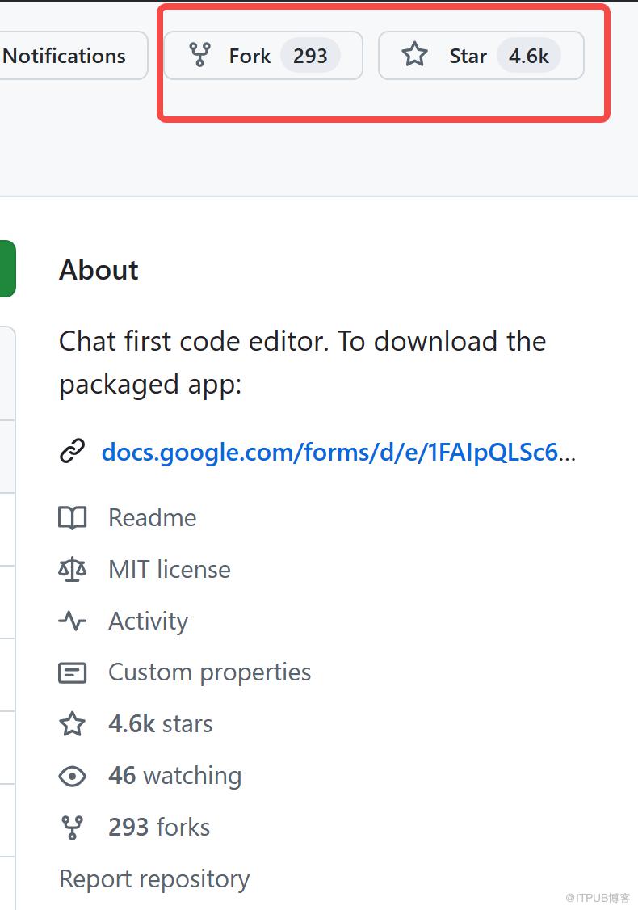The width and height of the screenshot is (638, 910).
Task: Open the Activity link
Action: click(x=148, y=621)
